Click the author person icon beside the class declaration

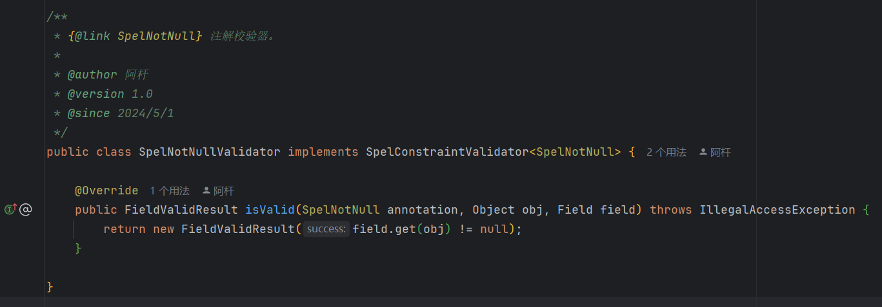click(703, 153)
